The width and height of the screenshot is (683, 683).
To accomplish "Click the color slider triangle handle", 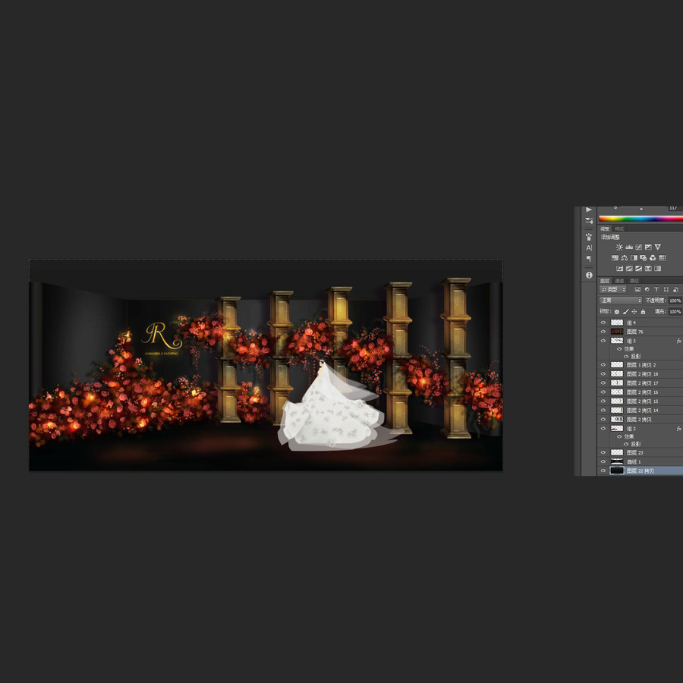I will coord(641,209).
